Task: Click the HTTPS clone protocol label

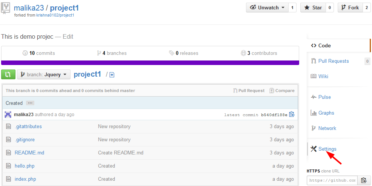Action: (x=313, y=171)
